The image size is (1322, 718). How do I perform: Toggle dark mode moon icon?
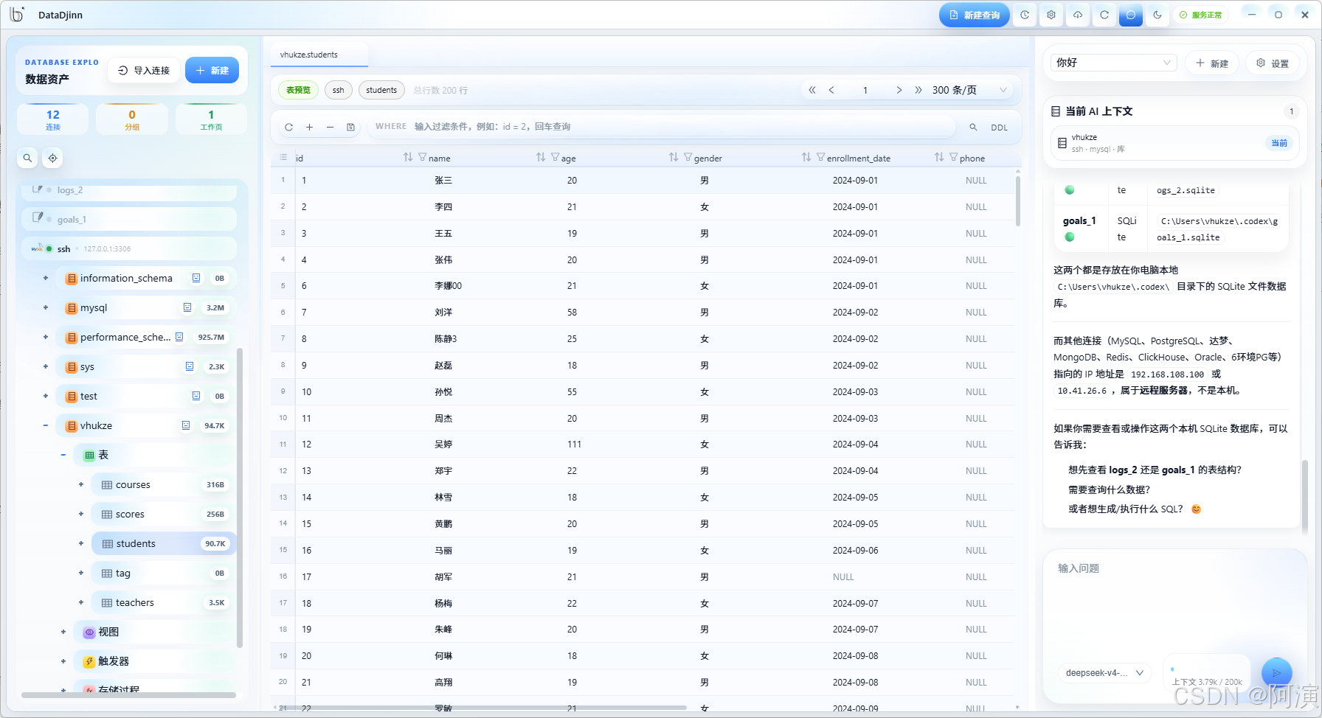[1157, 15]
